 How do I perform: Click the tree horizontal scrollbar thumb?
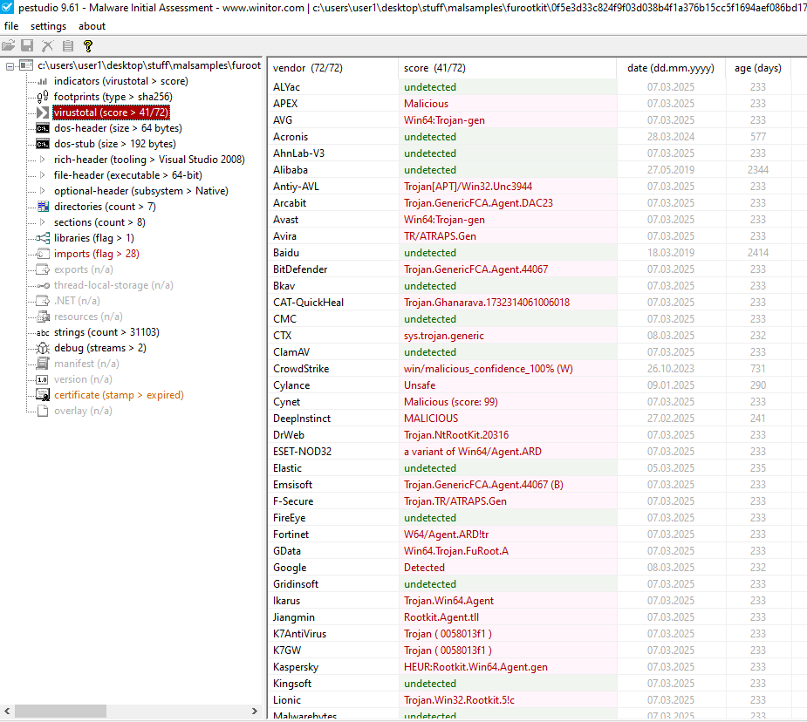(x=61, y=712)
